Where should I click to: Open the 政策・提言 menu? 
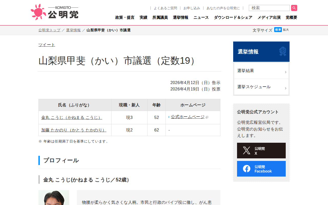(125, 17)
